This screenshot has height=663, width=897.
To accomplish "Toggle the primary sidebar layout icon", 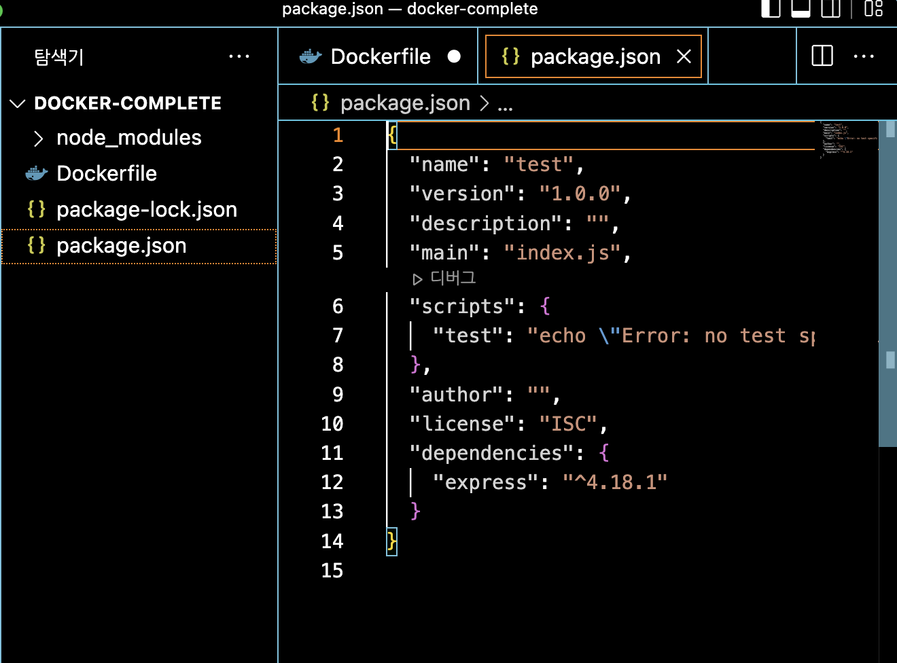I will pos(771,8).
